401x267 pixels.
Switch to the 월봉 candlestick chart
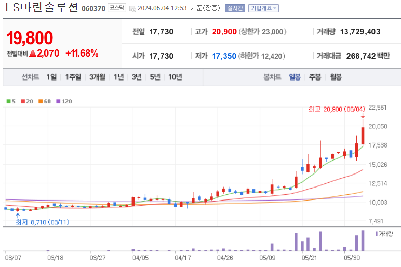336,77
